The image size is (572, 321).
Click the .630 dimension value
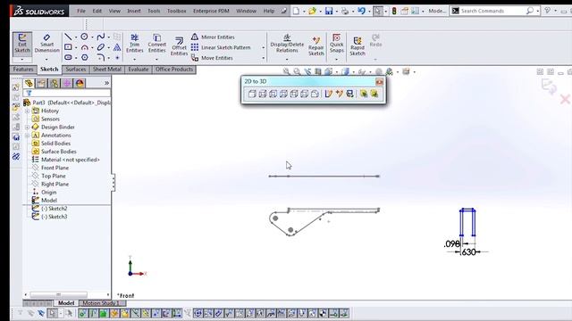point(468,251)
